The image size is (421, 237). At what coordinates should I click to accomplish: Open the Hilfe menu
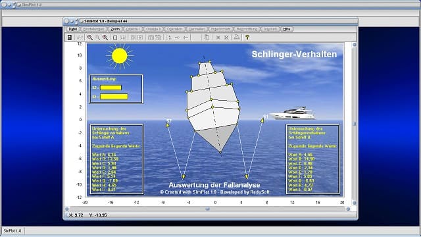(287, 29)
